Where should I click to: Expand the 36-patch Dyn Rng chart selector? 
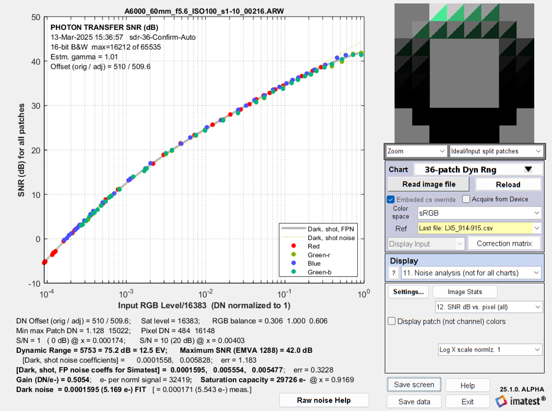478,170
